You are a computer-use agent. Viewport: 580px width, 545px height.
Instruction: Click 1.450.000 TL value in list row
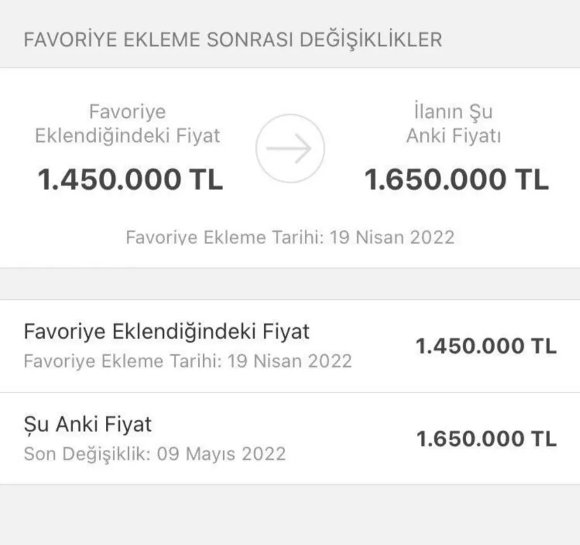click(x=486, y=346)
